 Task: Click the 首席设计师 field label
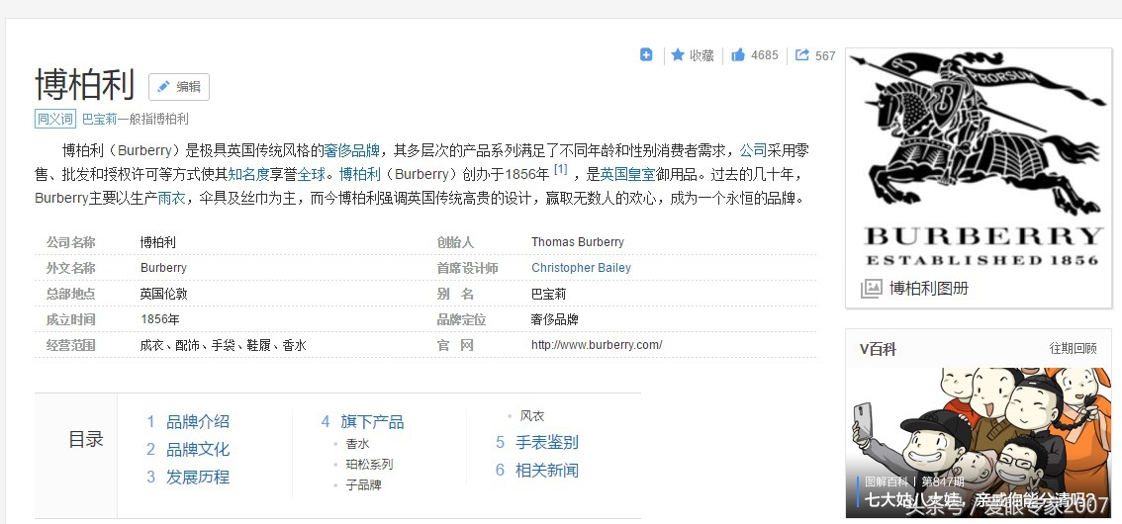468,268
